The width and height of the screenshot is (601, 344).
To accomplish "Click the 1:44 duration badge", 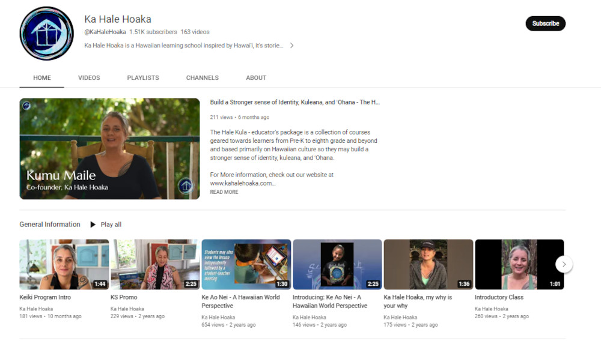I will coord(100,284).
